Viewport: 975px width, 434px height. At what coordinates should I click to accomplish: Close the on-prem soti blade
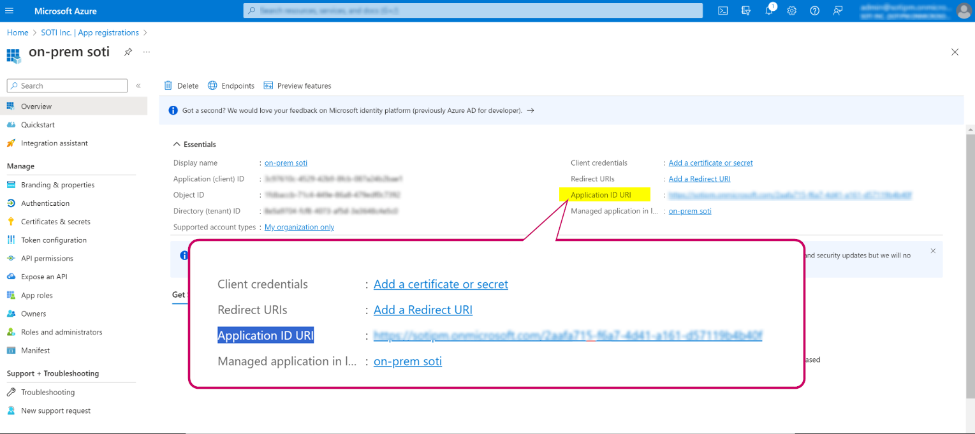tap(955, 52)
